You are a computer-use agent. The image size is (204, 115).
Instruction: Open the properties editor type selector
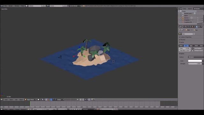pyautogui.click(x=180, y=27)
